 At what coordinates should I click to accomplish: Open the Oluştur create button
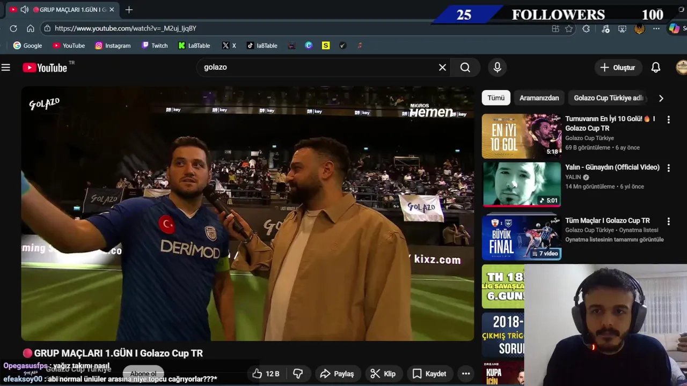tap(618, 68)
